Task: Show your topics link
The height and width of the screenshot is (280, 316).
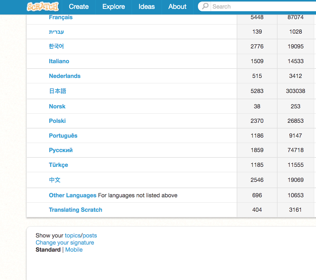Action: pyautogui.click(x=72, y=235)
